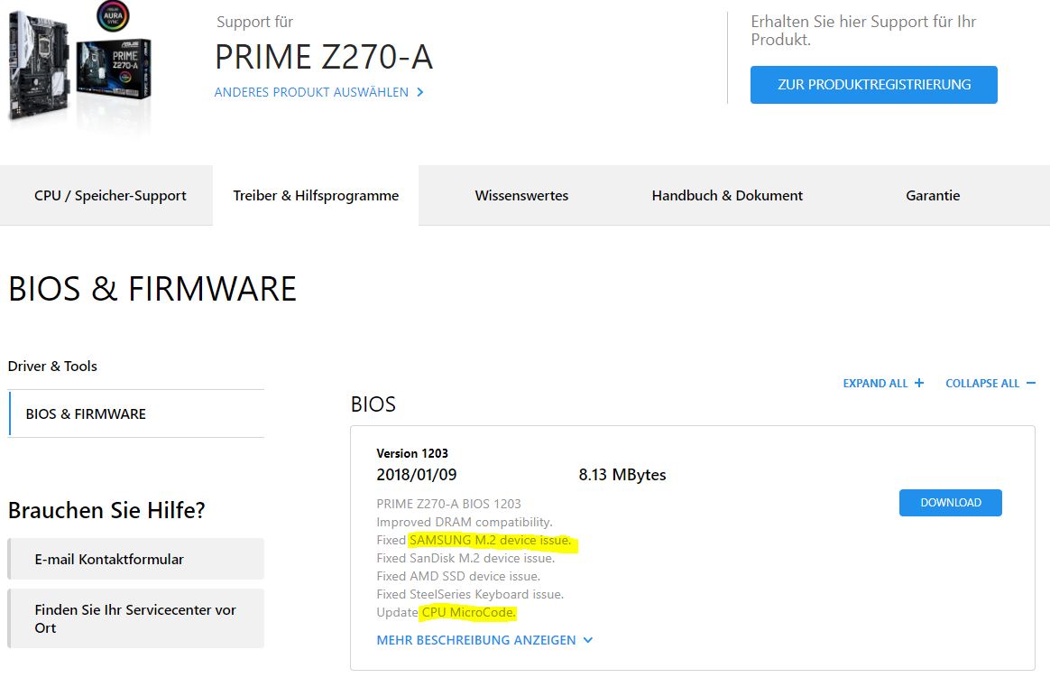Click the Aura Sync logo badge
The image size is (1050, 687).
(x=113, y=16)
